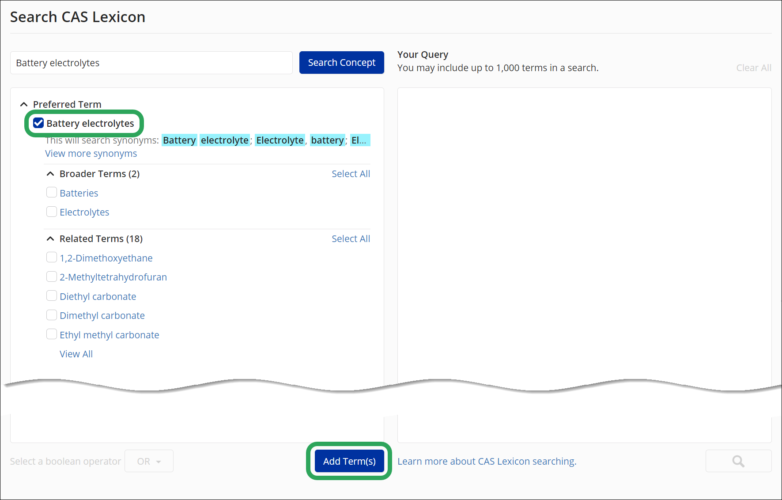782x500 pixels.
Task: Collapse the Related Terms (18) section
Action: point(50,239)
